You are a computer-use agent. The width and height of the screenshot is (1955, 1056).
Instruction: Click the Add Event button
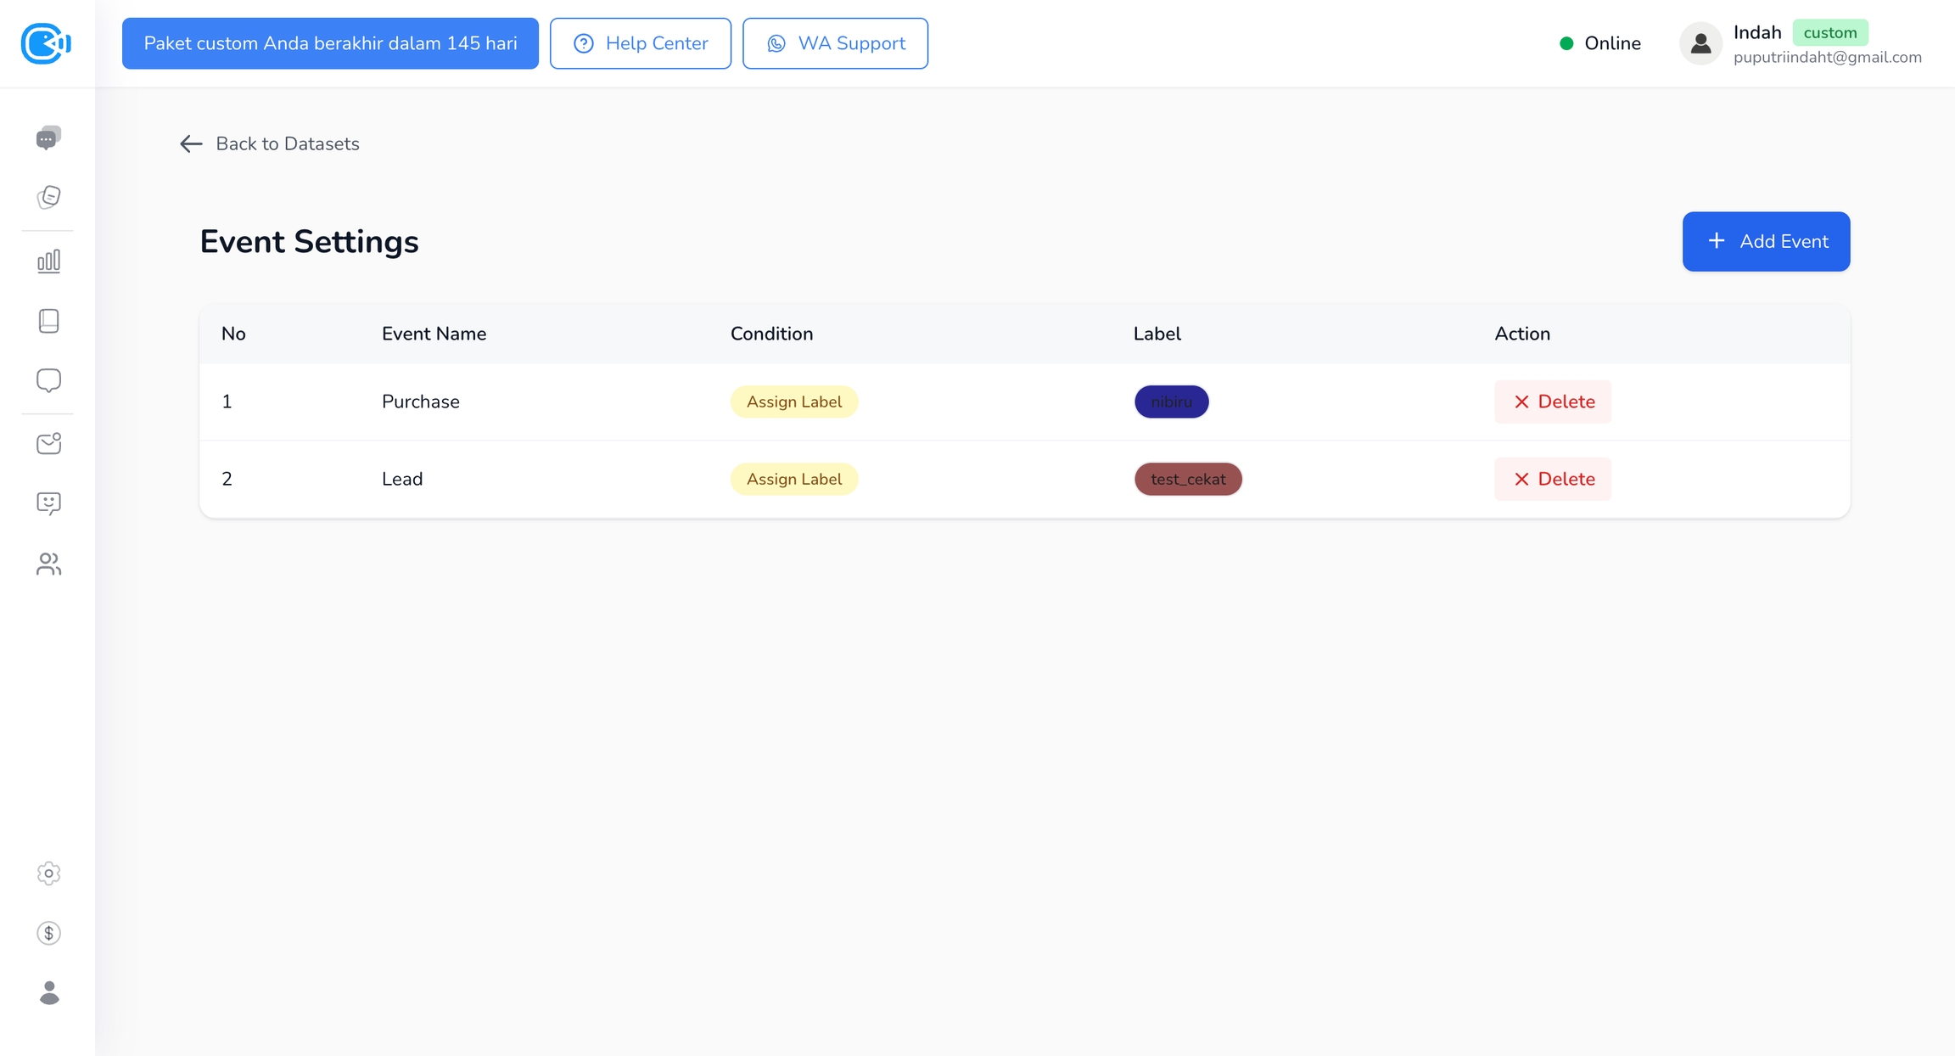pyautogui.click(x=1765, y=242)
